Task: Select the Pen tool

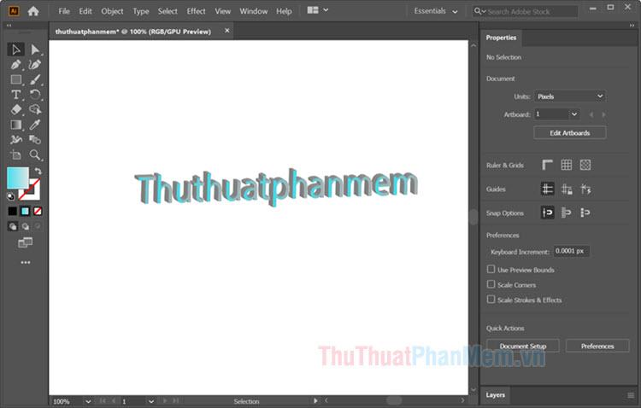Action: 15,65
